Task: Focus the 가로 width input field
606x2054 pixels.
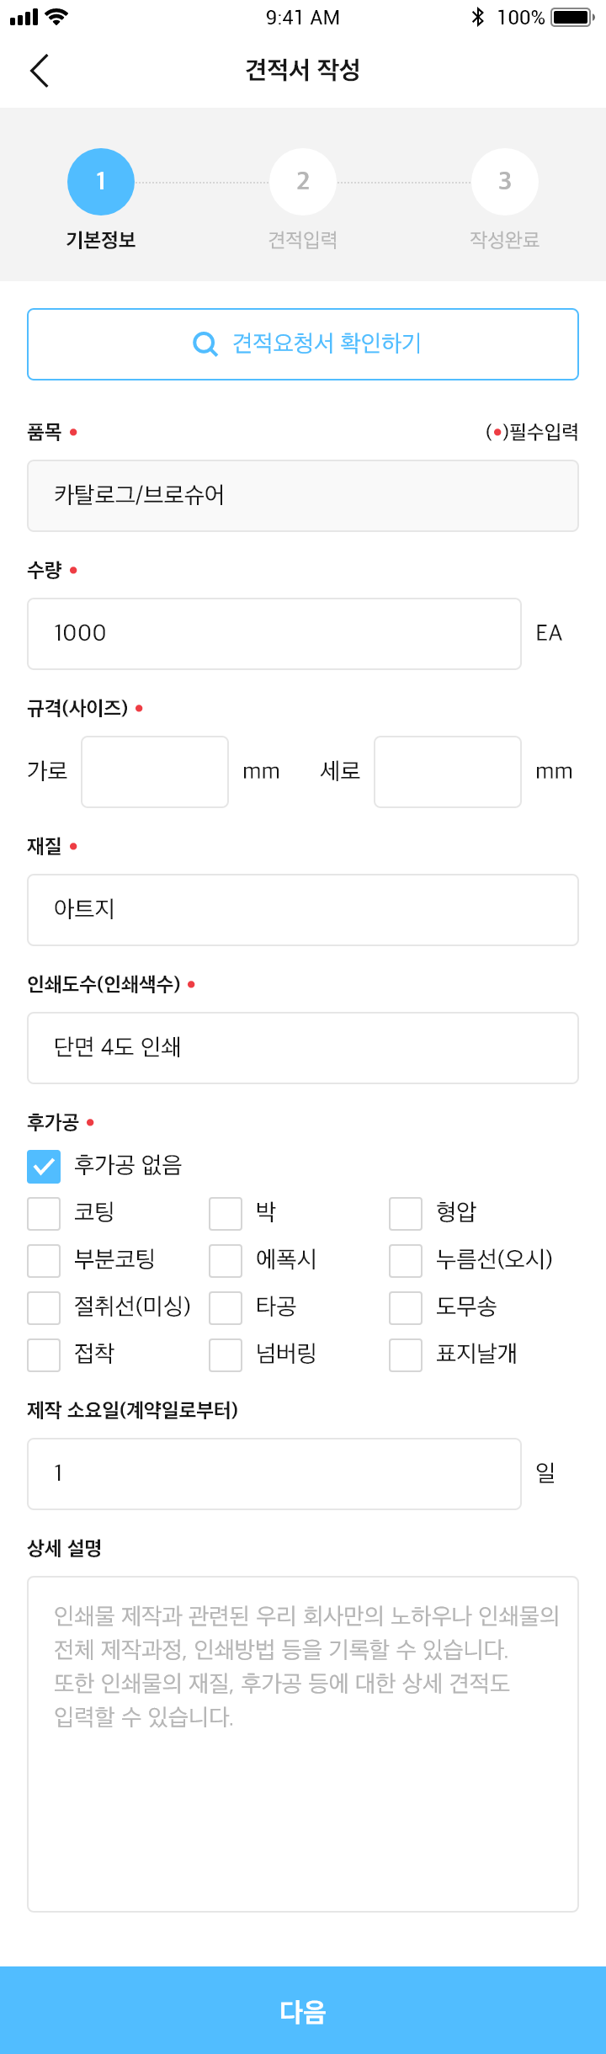Action: (x=155, y=772)
